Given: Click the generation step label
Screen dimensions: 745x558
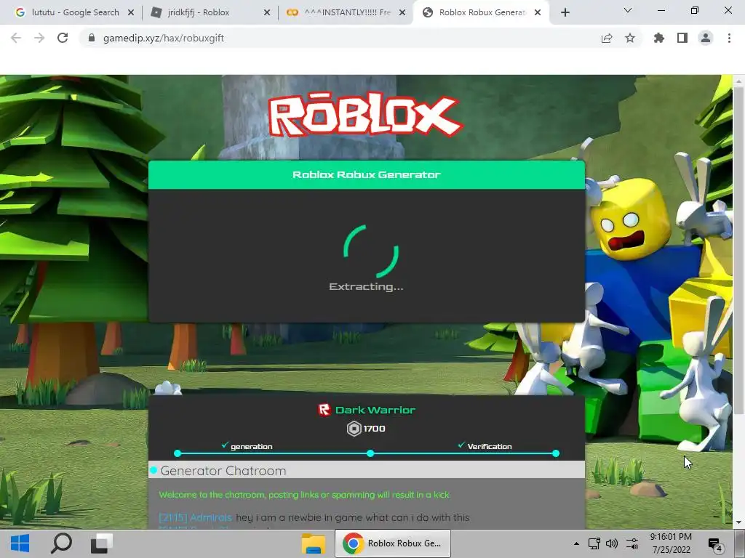Looking at the screenshot, I should pos(251,447).
